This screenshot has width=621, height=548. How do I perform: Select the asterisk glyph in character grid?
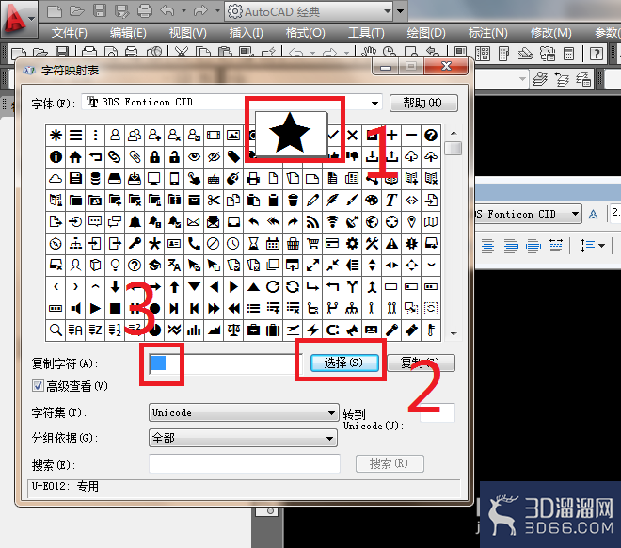coord(56,136)
